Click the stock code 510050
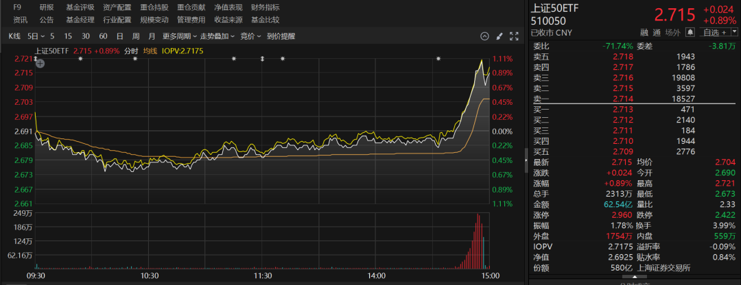The height and width of the screenshot is (285, 741). (548, 21)
